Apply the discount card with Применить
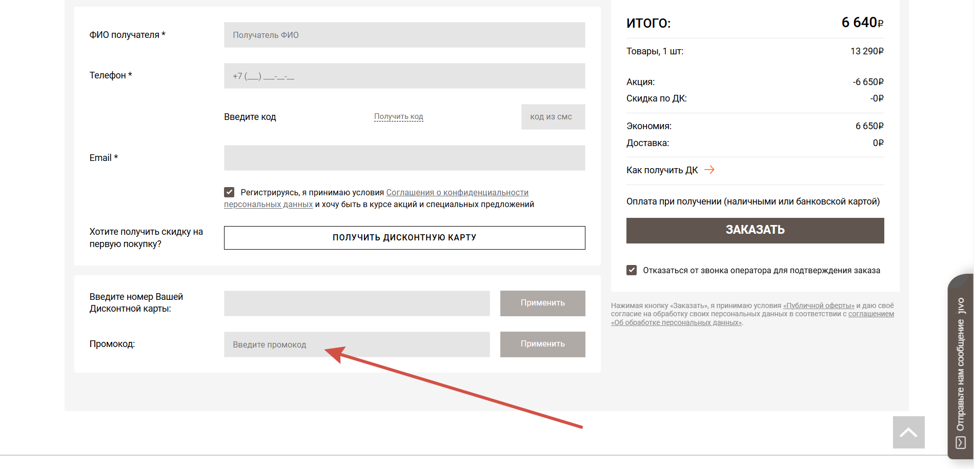Image resolution: width=974 pixels, height=469 pixels. [543, 303]
